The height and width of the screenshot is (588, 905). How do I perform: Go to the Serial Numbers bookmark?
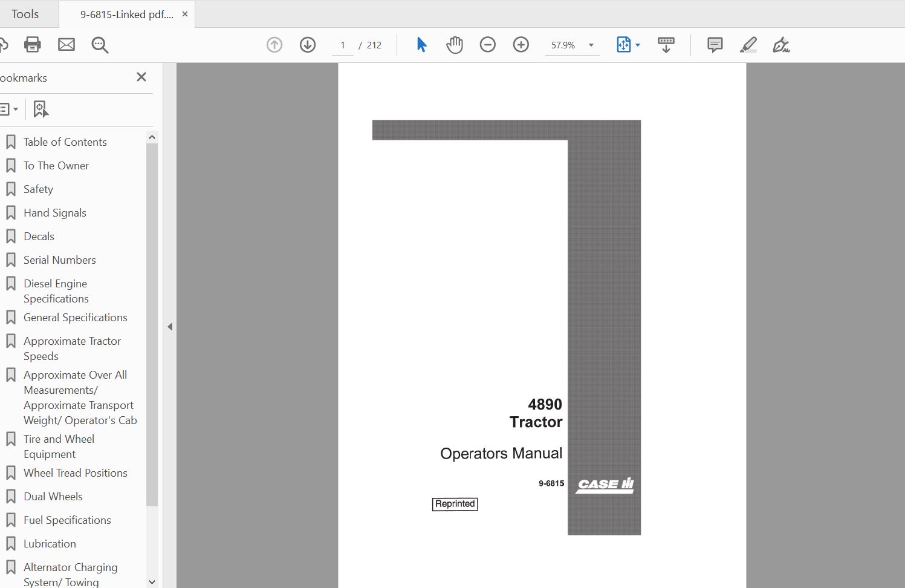(x=59, y=260)
